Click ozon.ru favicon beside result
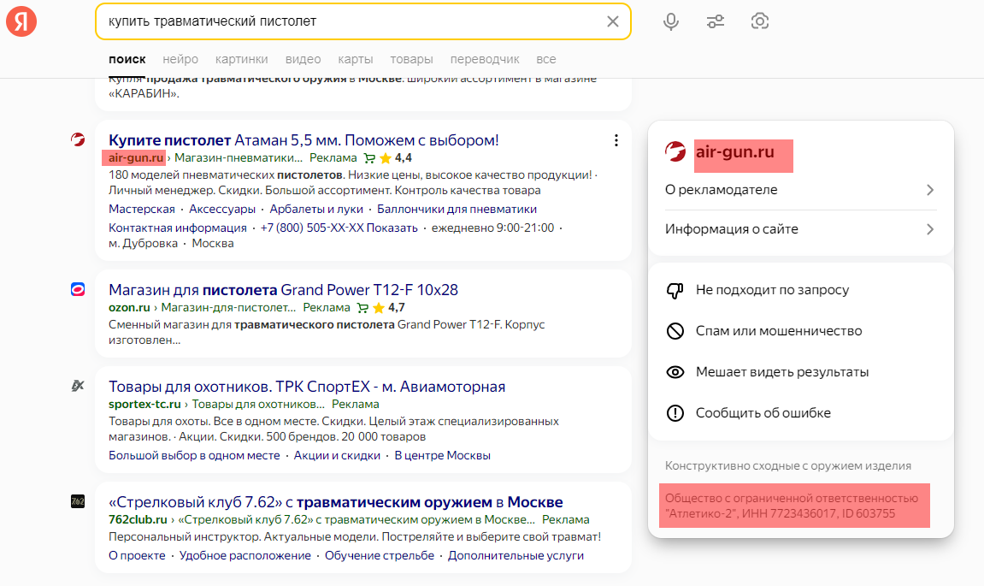Screen dimensions: 984x586 click(78, 289)
